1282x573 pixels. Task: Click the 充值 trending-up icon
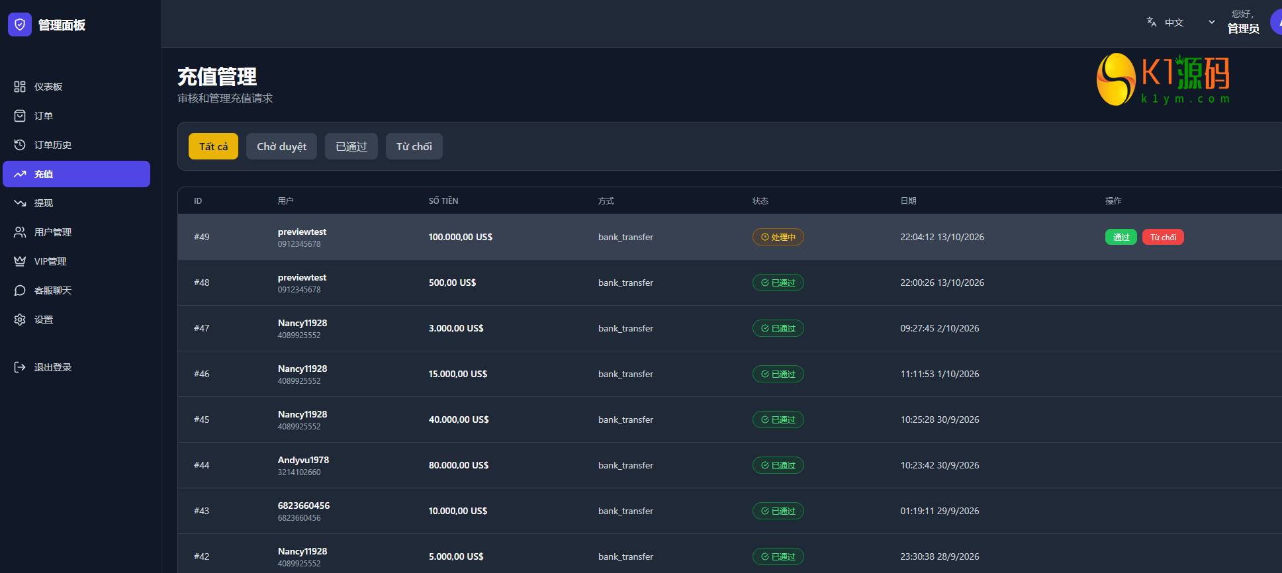point(20,174)
